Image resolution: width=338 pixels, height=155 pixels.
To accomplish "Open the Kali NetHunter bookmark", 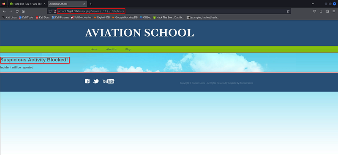I will pyautogui.click(x=81, y=17).
